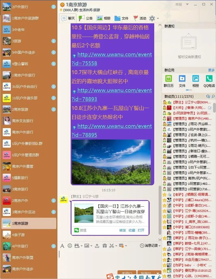Image resolution: width=216 pixels, height=279 pixels.
Task: Click the upload file icon in input toolbar
Action: (97, 246)
